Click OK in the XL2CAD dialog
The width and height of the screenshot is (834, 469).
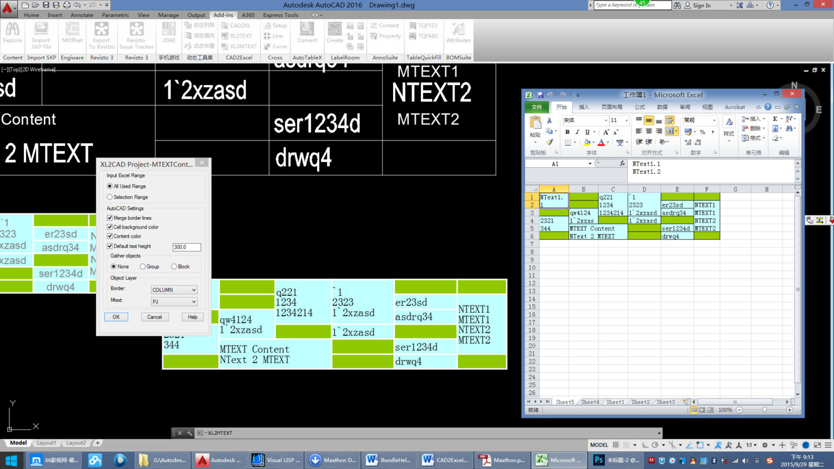[x=116, y=316]
